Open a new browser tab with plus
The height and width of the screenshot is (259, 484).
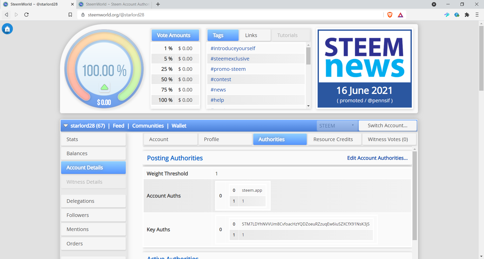[x=158, y=4]
